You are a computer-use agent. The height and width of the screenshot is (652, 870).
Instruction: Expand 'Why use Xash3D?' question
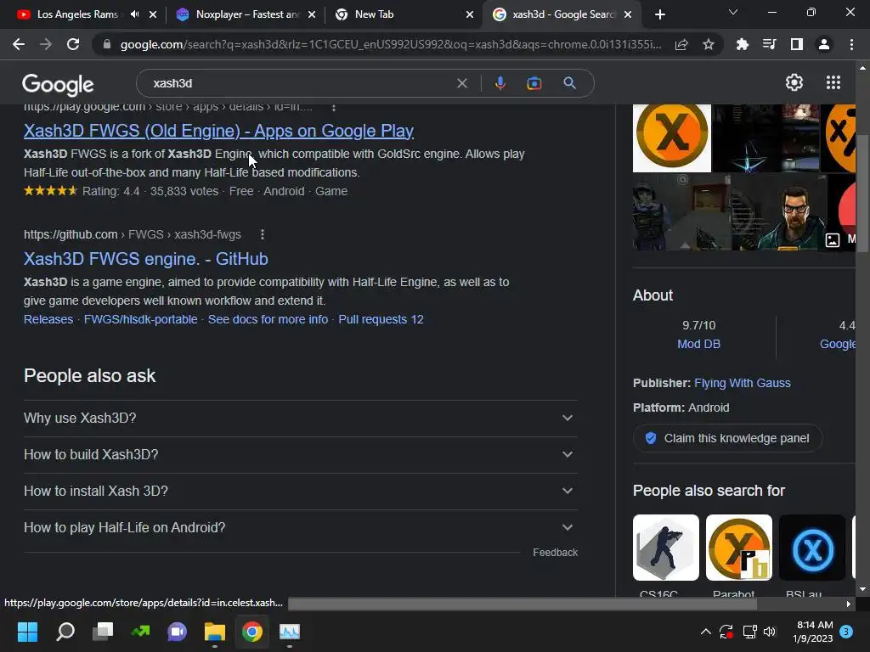[300, 418]
